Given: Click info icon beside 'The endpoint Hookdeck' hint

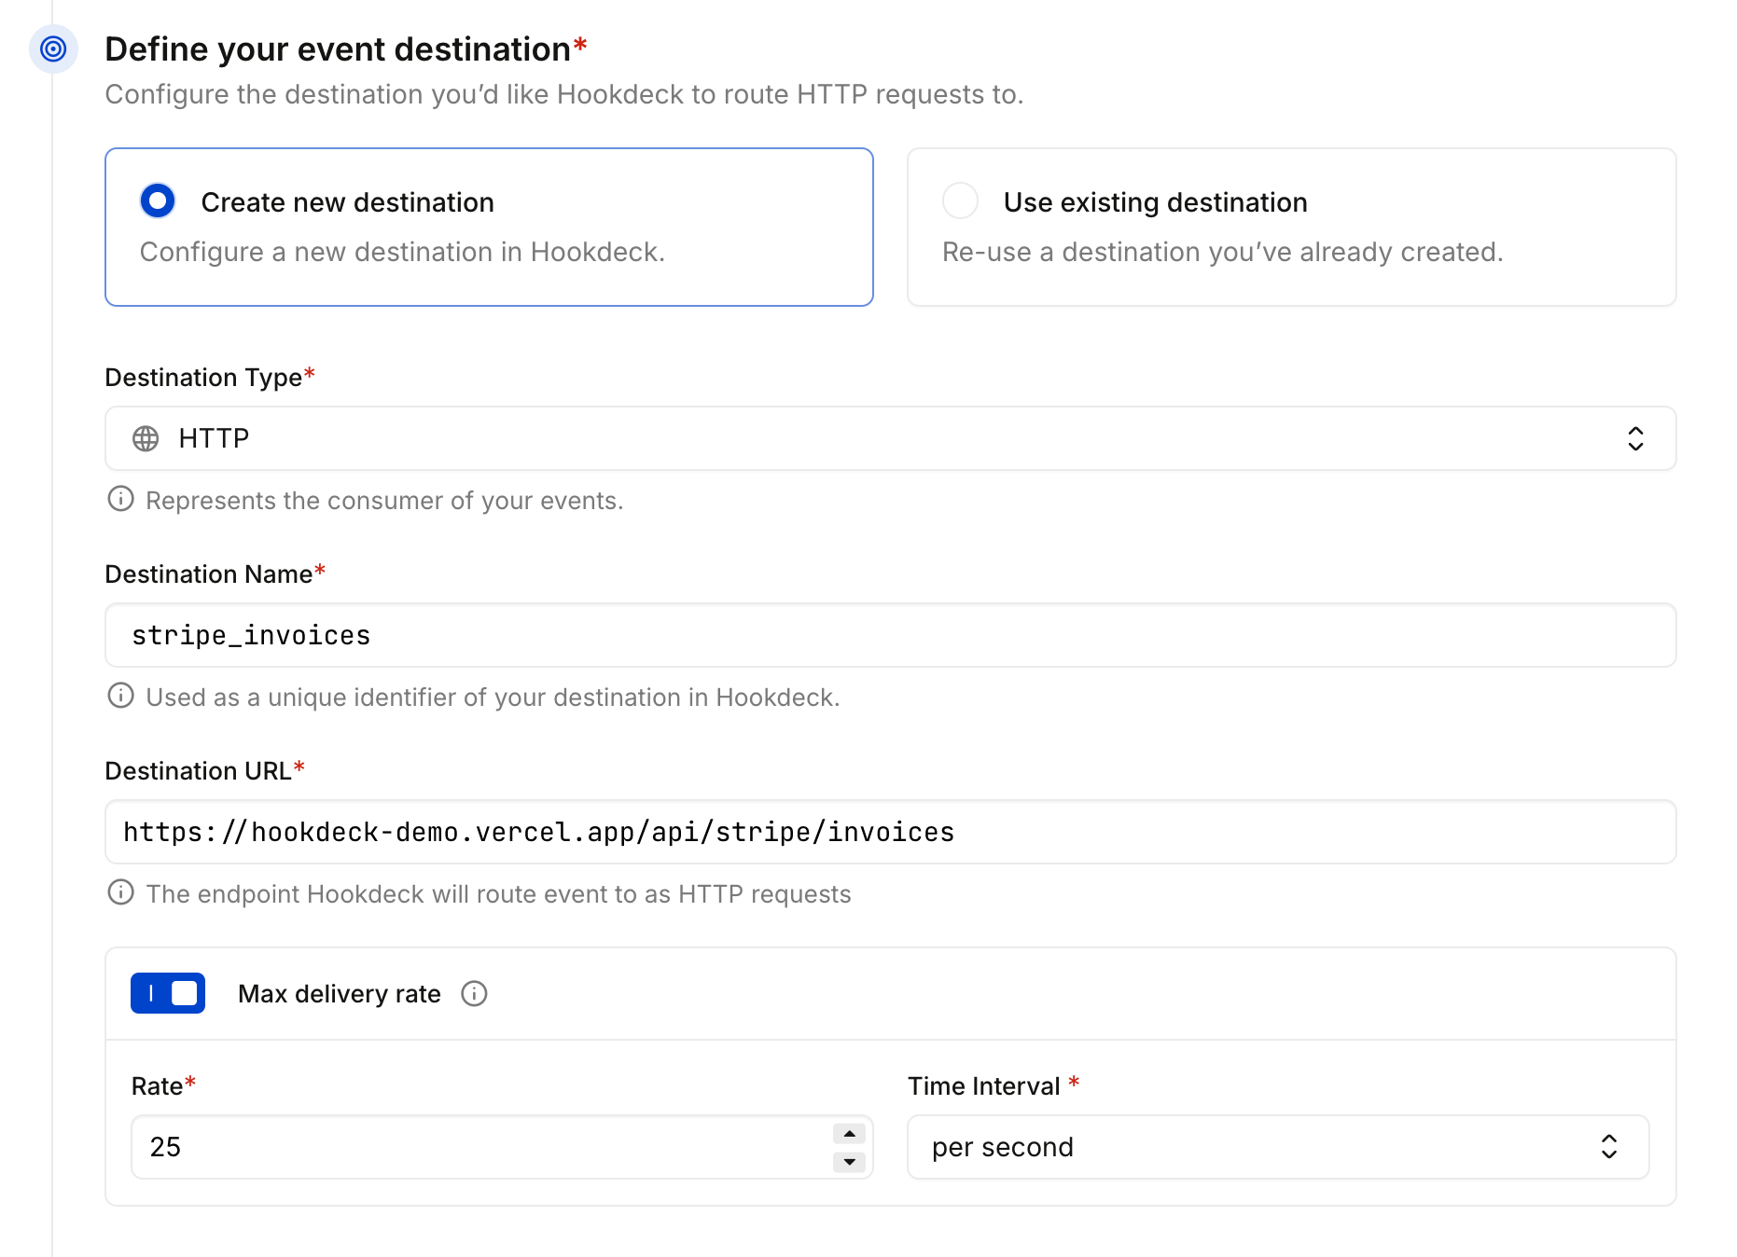Looking at the screenshot, I should pos(120,893).
